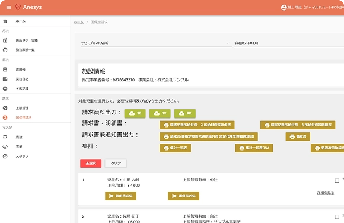Print 請求書(兼指定障害児通所給付費 法定代理受領額通知書)
The width and height of the screenshot is (344, 223).
point(209,136)
